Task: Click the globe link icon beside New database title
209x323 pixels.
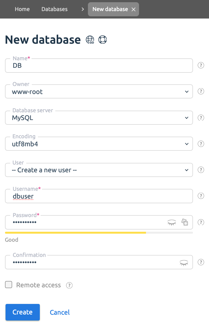Action: pos(90,40)
